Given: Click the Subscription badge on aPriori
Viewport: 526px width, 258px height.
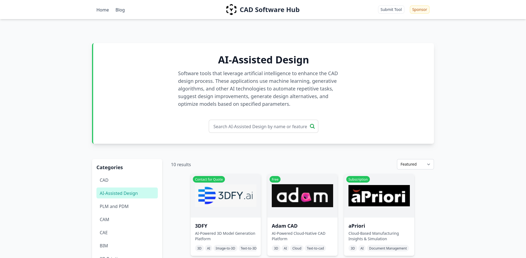Looking at the screenshot, I should (x=358, y=179).
